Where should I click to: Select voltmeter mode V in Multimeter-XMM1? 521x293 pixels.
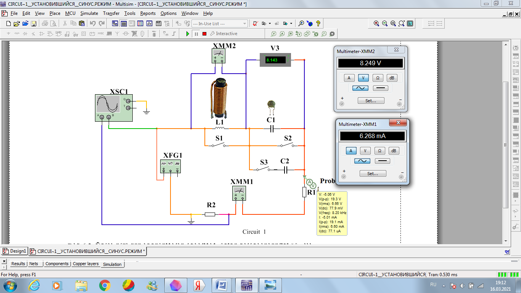tap(365, 151)
